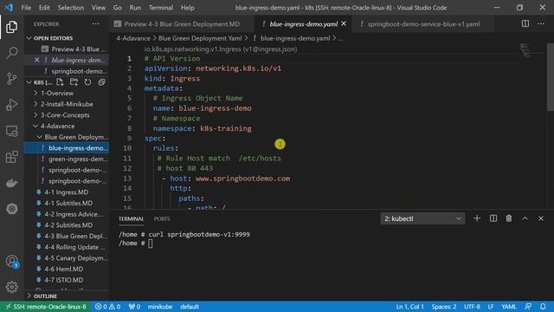The height and width of the screenshot is (312, 554).
Task: Open the Extensions view
Action: pos(11,157)
